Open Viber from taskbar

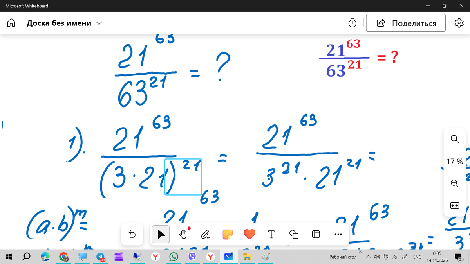192,257
